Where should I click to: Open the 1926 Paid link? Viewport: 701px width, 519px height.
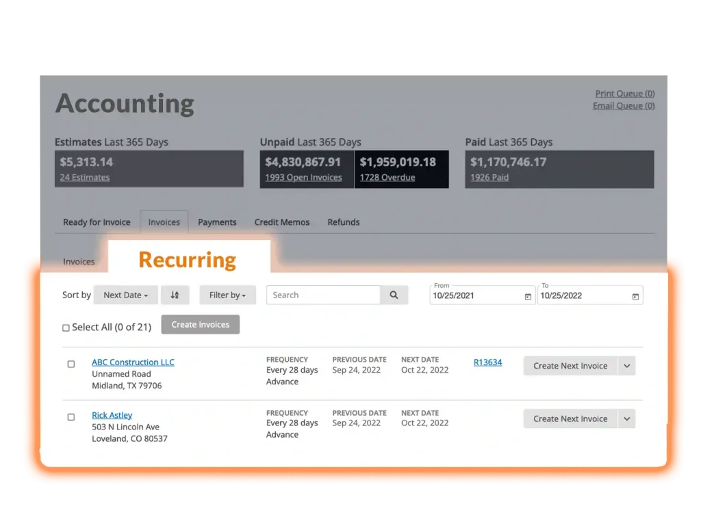(489, 177)
